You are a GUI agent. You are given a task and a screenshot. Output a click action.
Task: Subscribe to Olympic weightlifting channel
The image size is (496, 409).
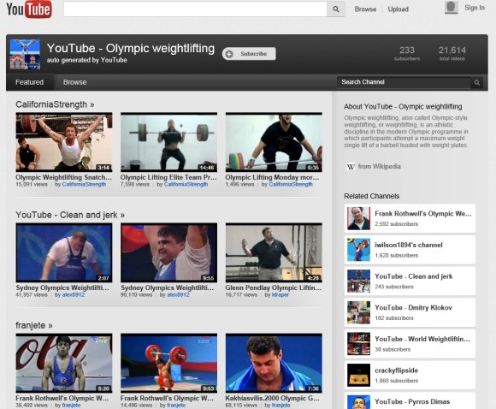pyautogui.click(x=249, y=54)
